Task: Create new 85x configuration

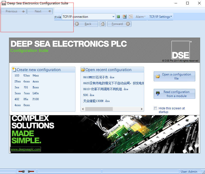Action: [26, 99]
